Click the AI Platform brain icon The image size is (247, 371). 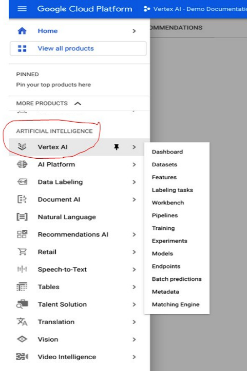(22, 164)
